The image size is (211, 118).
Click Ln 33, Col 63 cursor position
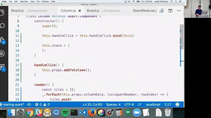92,105
